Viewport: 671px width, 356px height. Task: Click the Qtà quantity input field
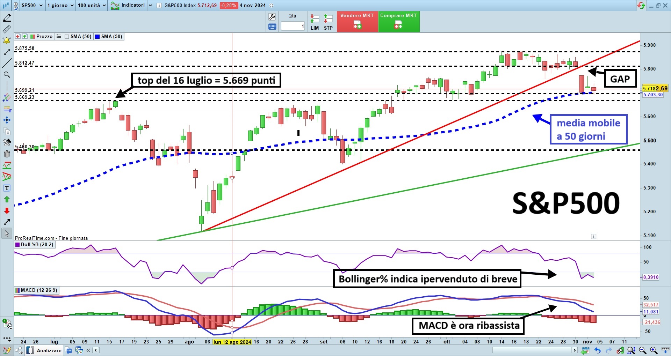[293, 26]
